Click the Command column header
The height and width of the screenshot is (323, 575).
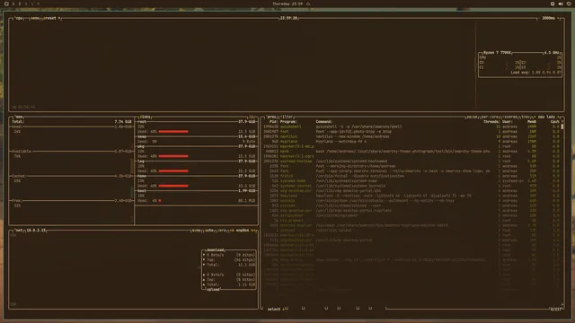click(324, 122)
